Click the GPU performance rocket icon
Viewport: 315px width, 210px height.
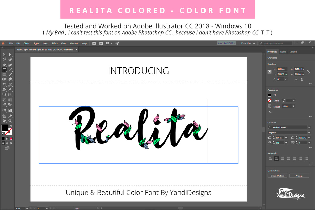[x=117, y=43]
